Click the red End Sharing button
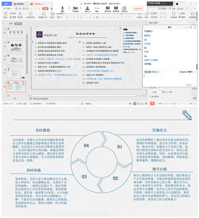This screenshot has height=218, width=199. pyautogui.click(x=138, y=8)
